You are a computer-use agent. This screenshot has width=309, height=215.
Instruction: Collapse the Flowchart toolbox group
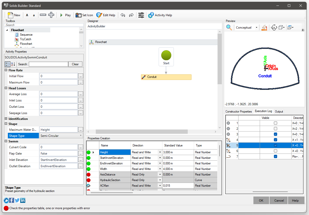coord(7,30)
